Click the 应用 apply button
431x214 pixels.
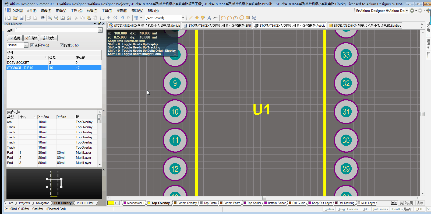tap(15, 38)
